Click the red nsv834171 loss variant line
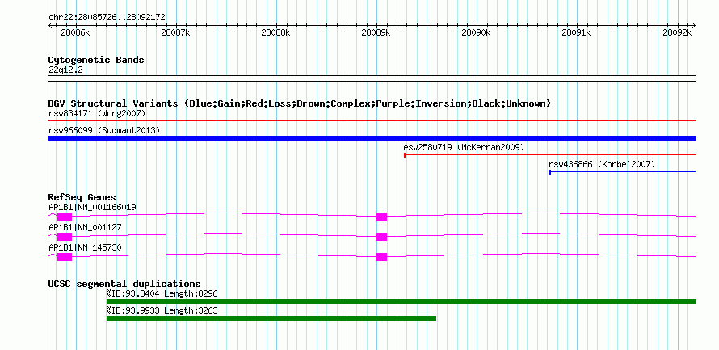 click(x=372, y=121)
